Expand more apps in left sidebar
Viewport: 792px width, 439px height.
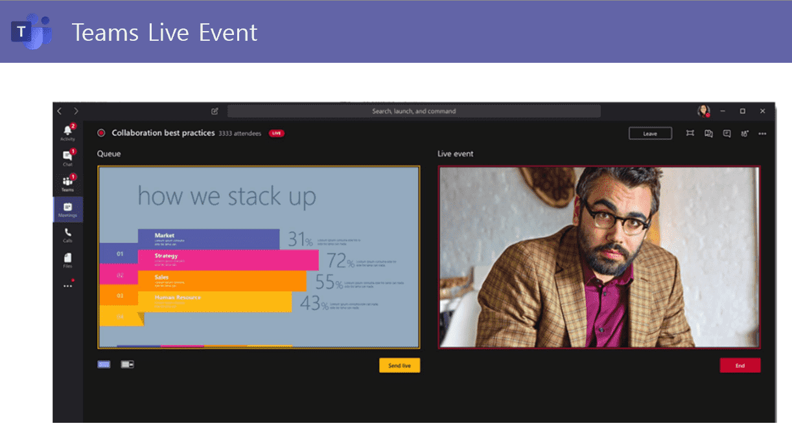67,285
